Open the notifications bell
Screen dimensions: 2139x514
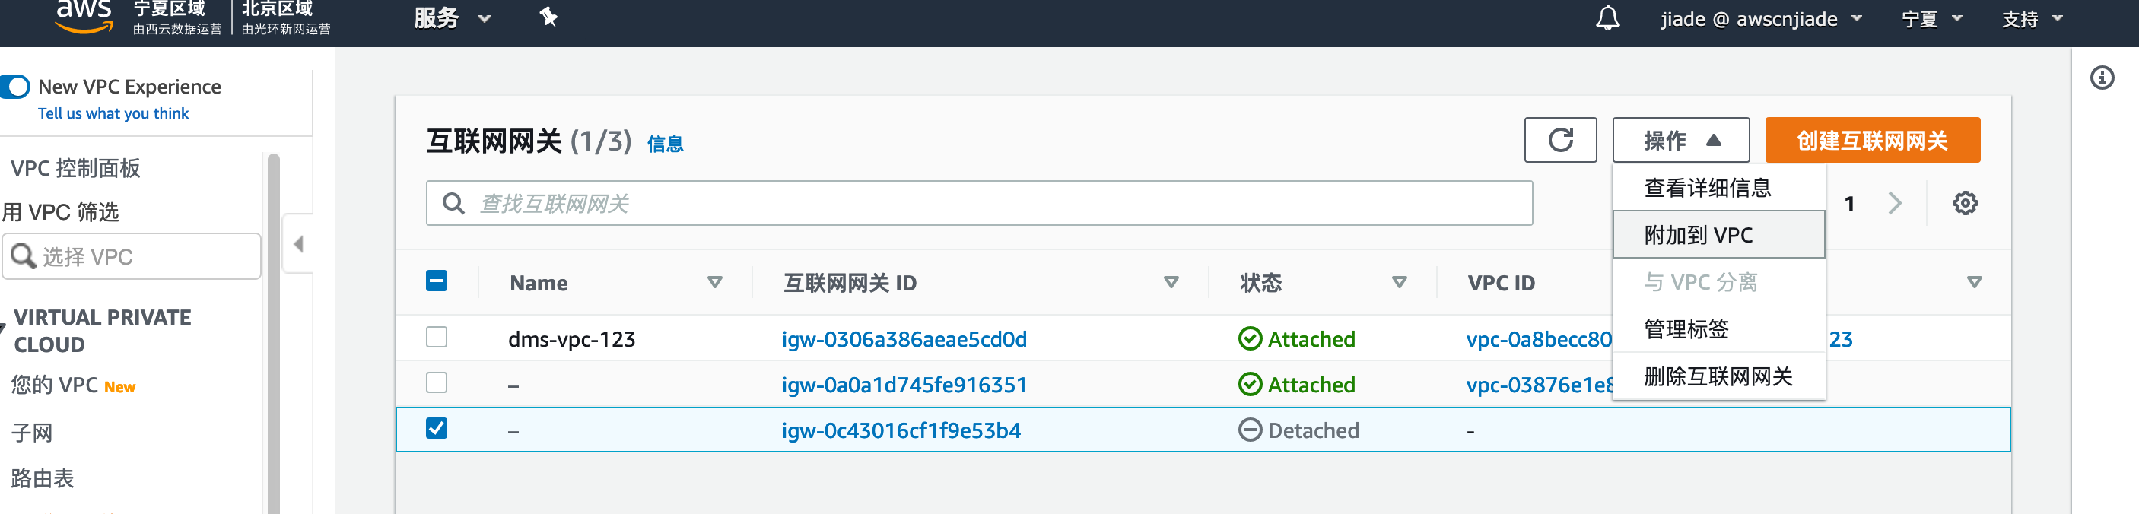click(1607, 18)
